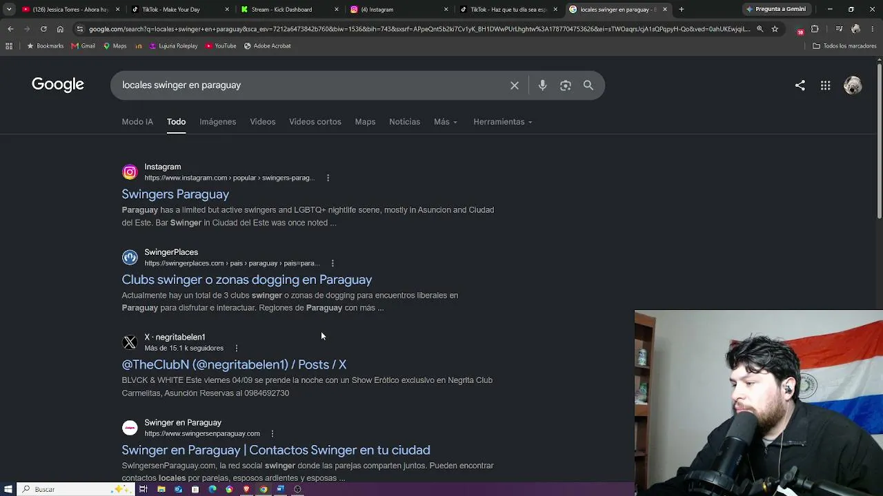Image resolution: width=883 pixels, height=496 pixels.
Task: Open options menu for the Instagram result
Action: pos(328,178)
